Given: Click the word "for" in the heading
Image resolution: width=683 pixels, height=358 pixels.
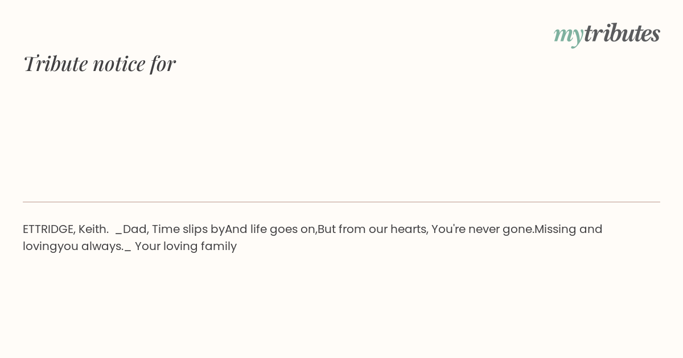Looking at the screenshot, I should [x=163, y=63].
